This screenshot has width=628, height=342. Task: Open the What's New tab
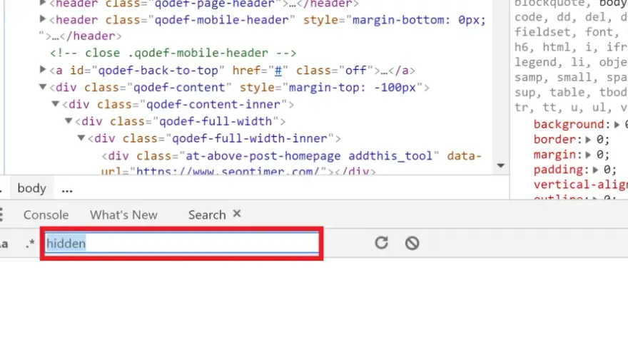pyautogui.click(x=123, y=214)
